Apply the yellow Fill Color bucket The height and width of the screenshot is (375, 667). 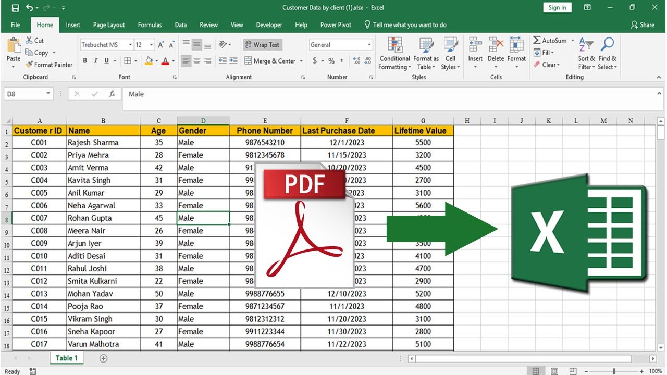pos(149,61)
